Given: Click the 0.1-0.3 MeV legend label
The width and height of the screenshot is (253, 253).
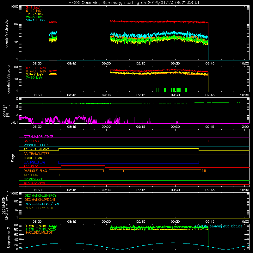Looking at the screenshot, I should (36, 68).
